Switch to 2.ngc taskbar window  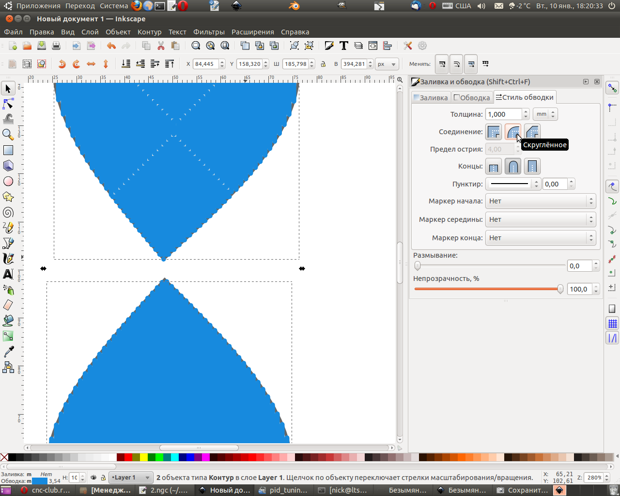(x=164, y=490)
